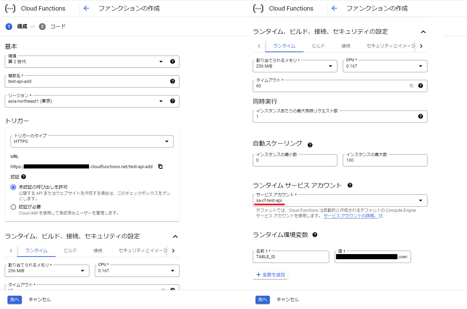
Task: Select 接続 tab in right panel
Action: tap(346, 46)
